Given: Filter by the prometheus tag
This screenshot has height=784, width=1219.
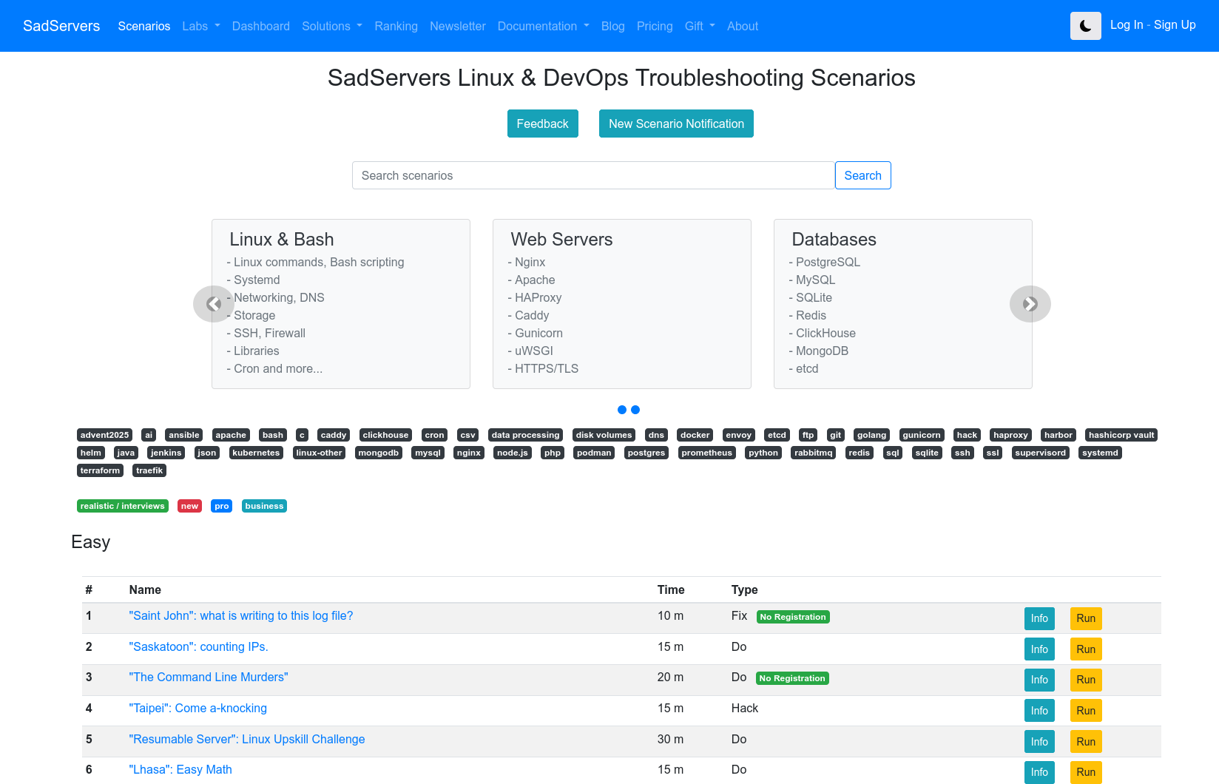Looking at the screenshot, I should pyautogui.click(x=707, y=453).
